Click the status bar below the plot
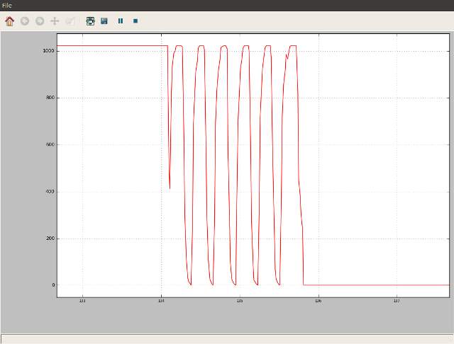454x344 pixels. (x=227, y=338)
